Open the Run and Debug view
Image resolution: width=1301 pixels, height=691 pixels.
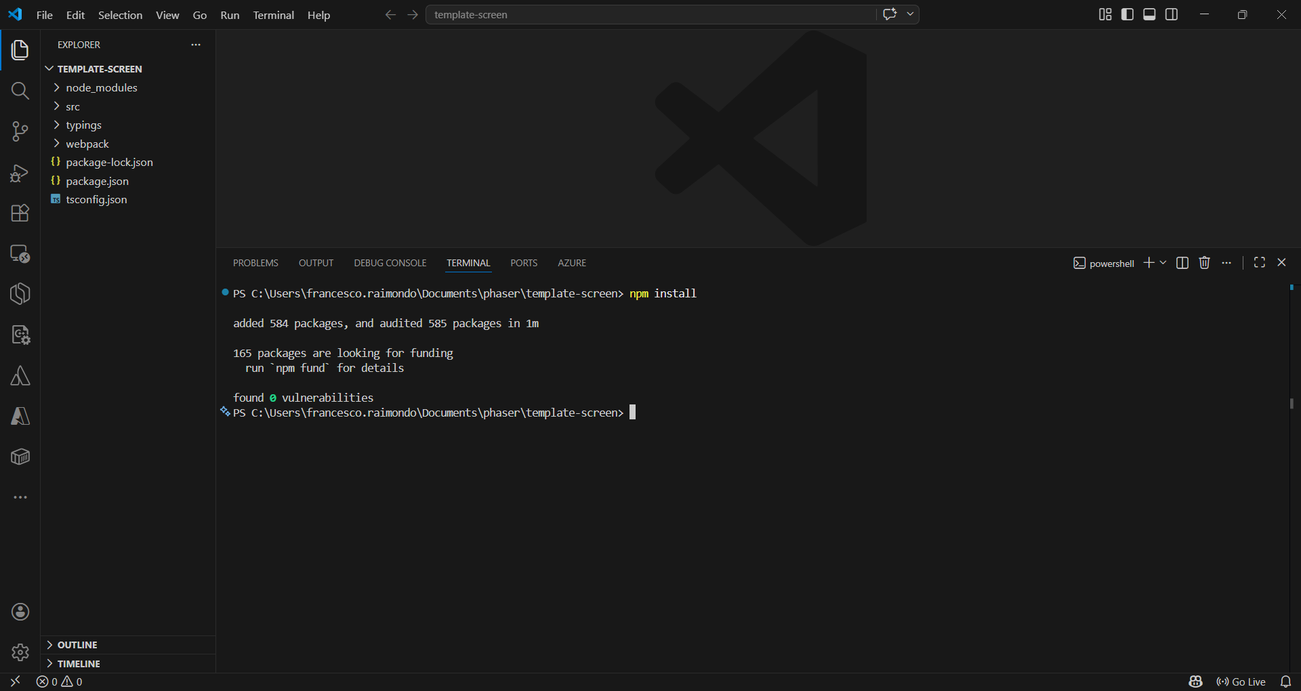[x=20, y=173]
